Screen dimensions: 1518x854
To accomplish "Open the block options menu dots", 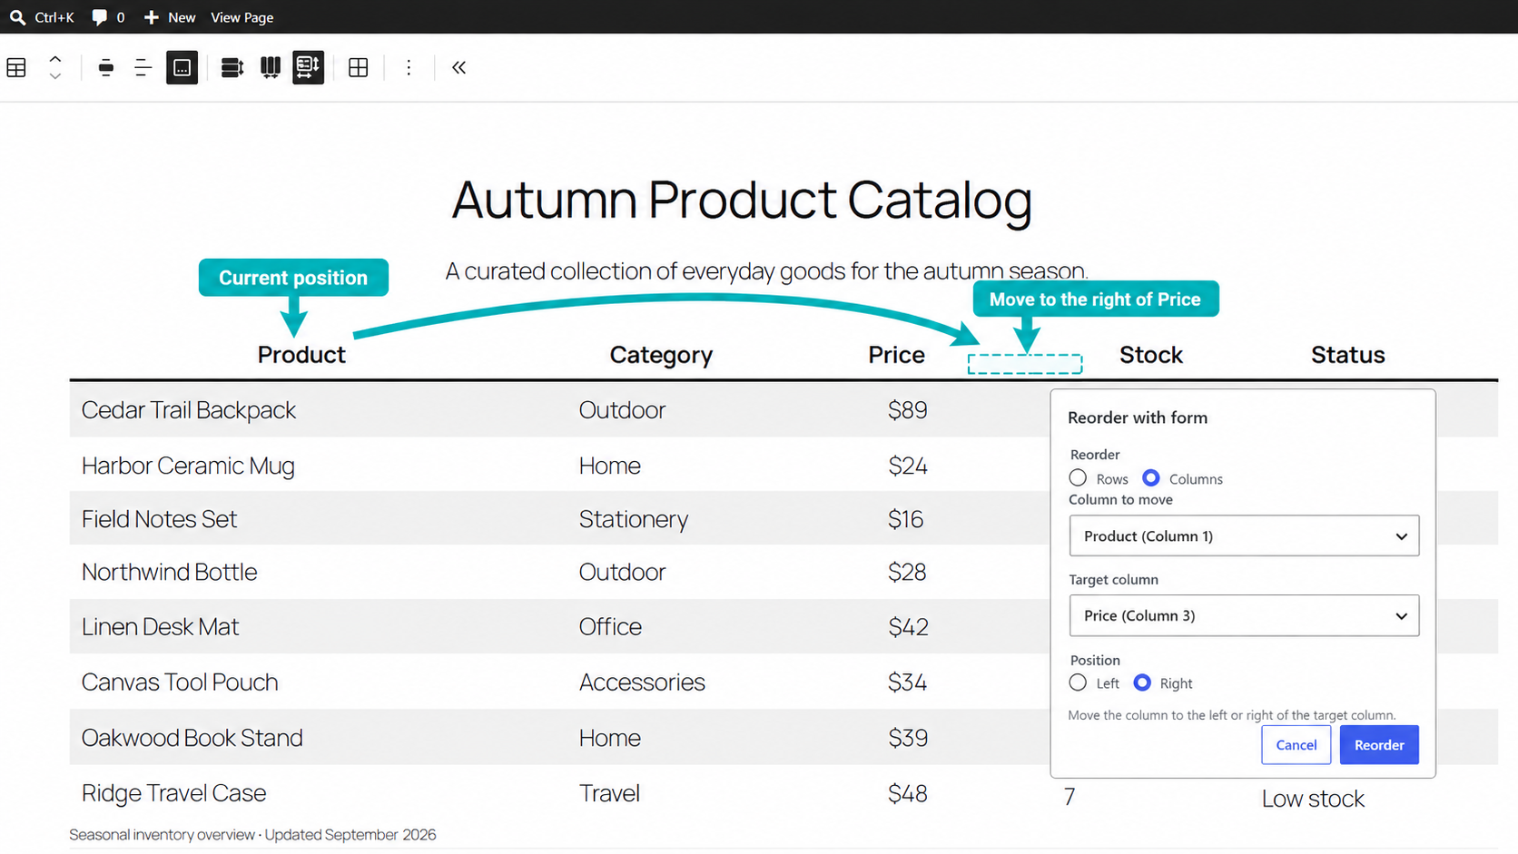I will coord(409,68).
